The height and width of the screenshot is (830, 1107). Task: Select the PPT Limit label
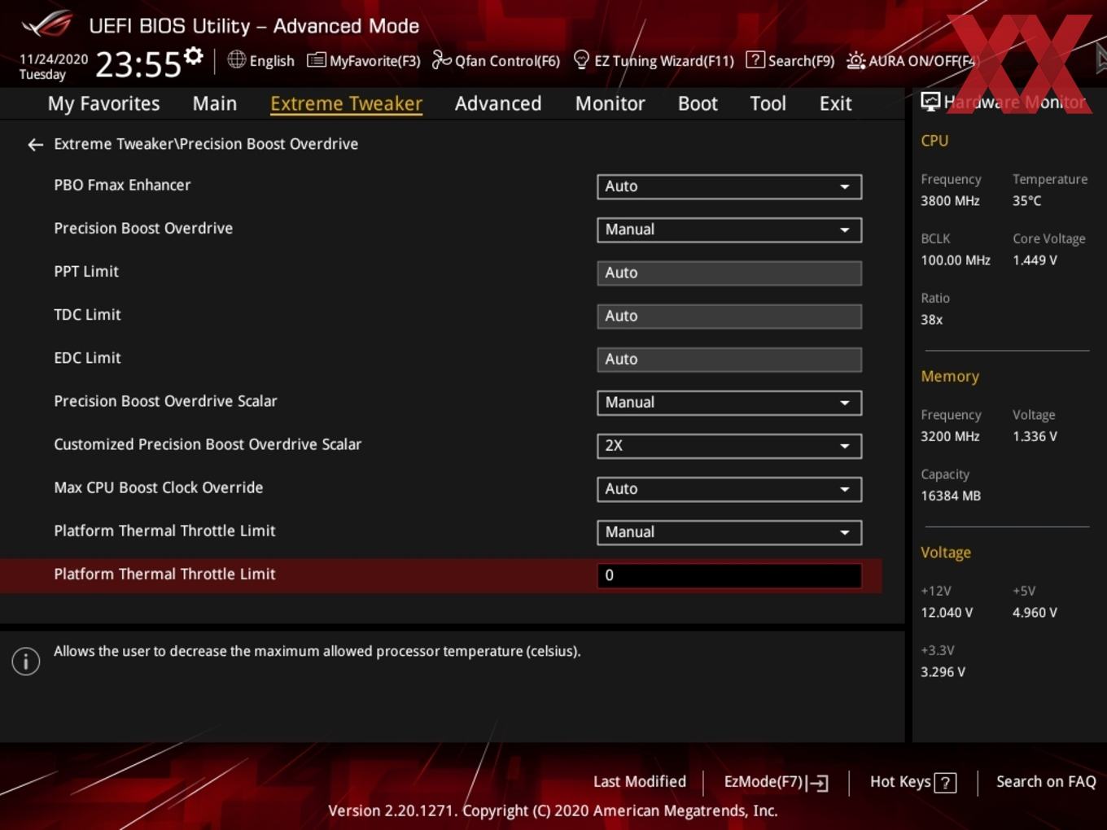tap(86, 271)
